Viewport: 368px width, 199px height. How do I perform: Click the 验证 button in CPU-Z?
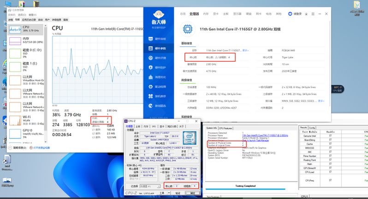178,193
